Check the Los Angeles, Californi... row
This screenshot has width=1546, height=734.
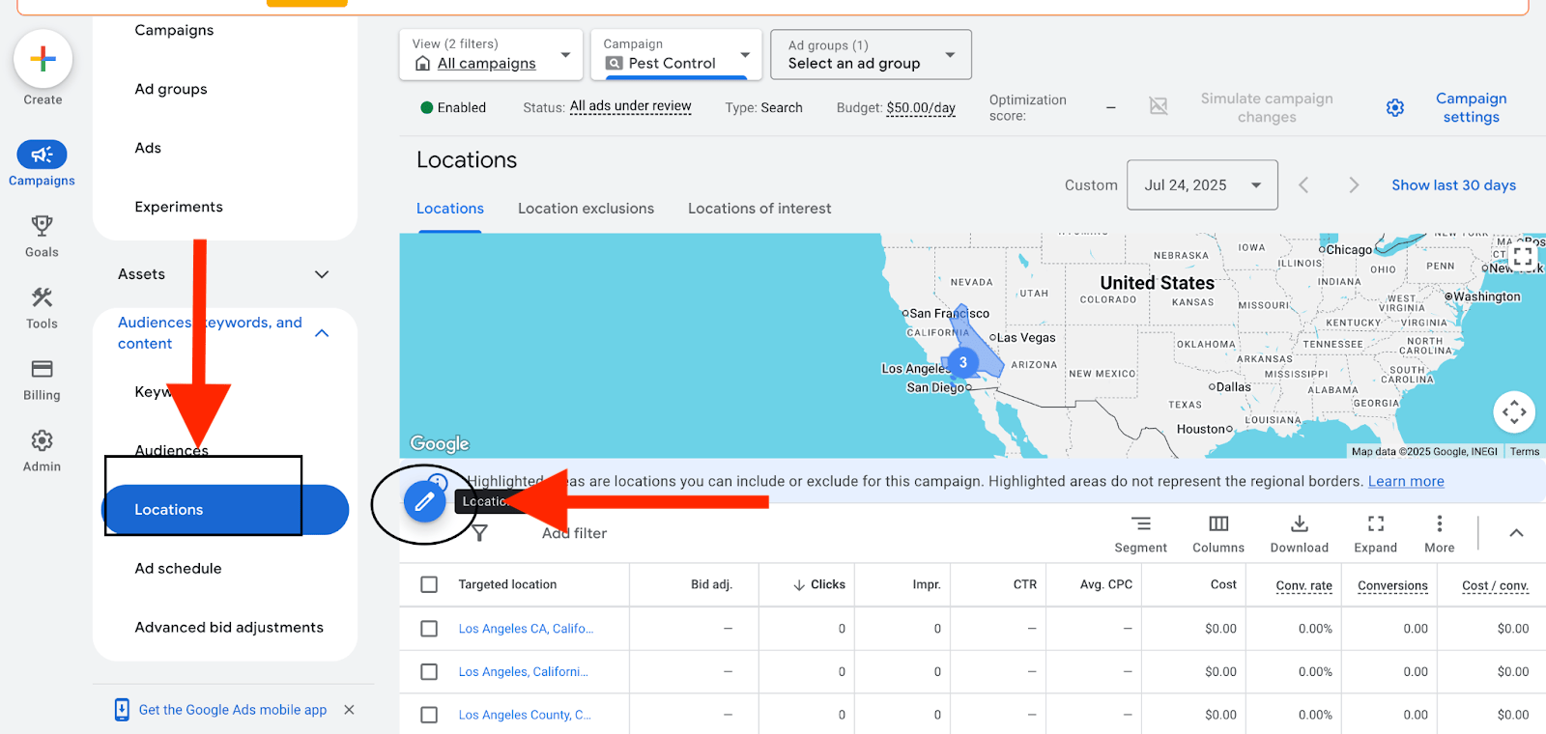point(429,671)
